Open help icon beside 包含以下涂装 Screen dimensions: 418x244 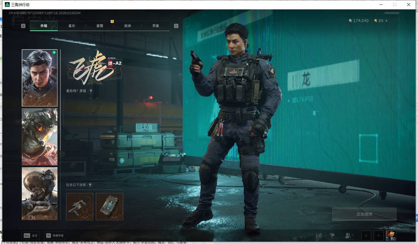[x=90, y=185]
